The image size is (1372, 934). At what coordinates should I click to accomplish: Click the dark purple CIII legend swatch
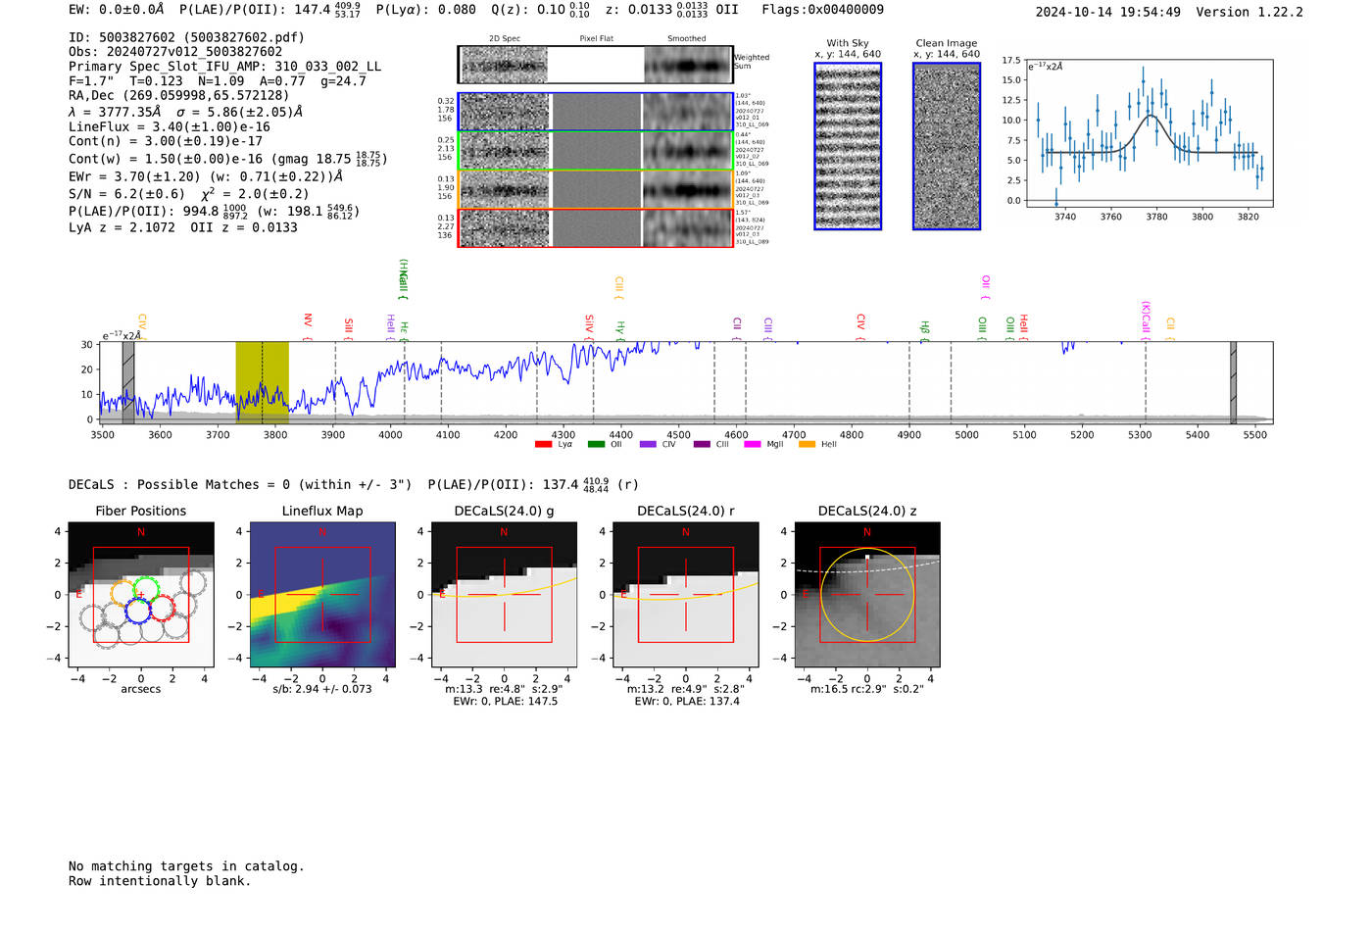click(702, 444)
